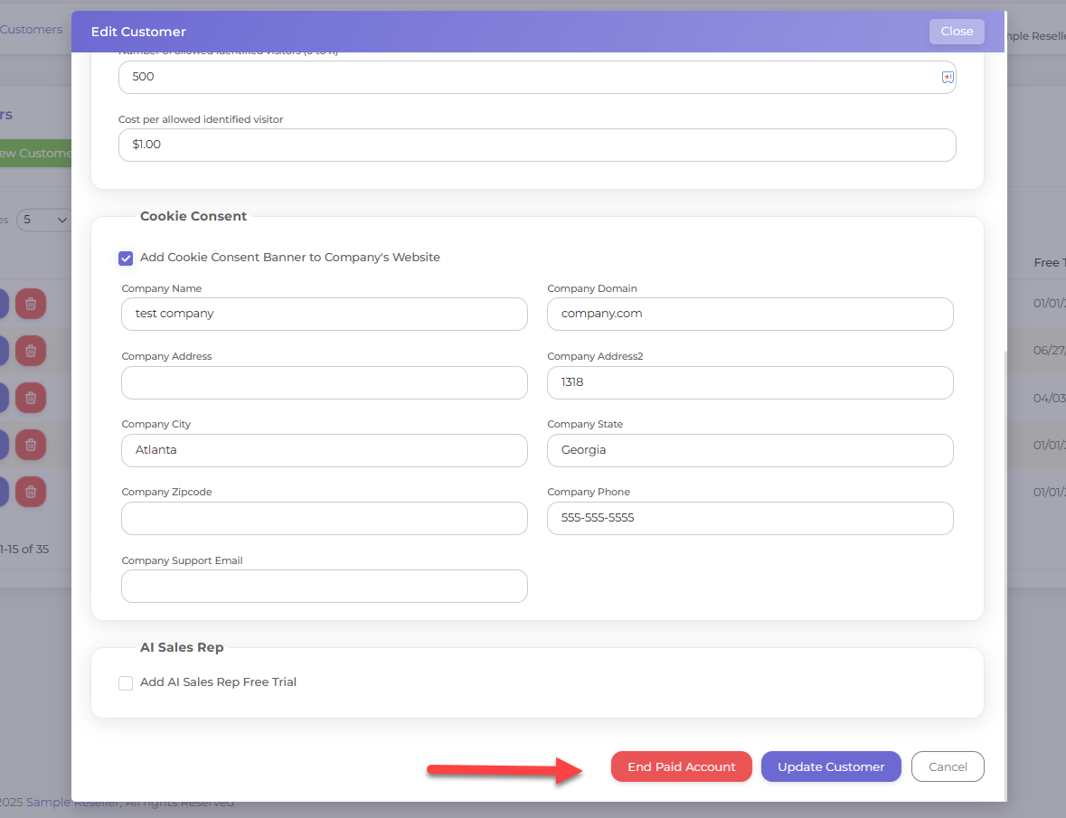The width and height of the screenshot is (1066, 818).
Task: Close the Edit Customer modal
Action: [957, 31]
